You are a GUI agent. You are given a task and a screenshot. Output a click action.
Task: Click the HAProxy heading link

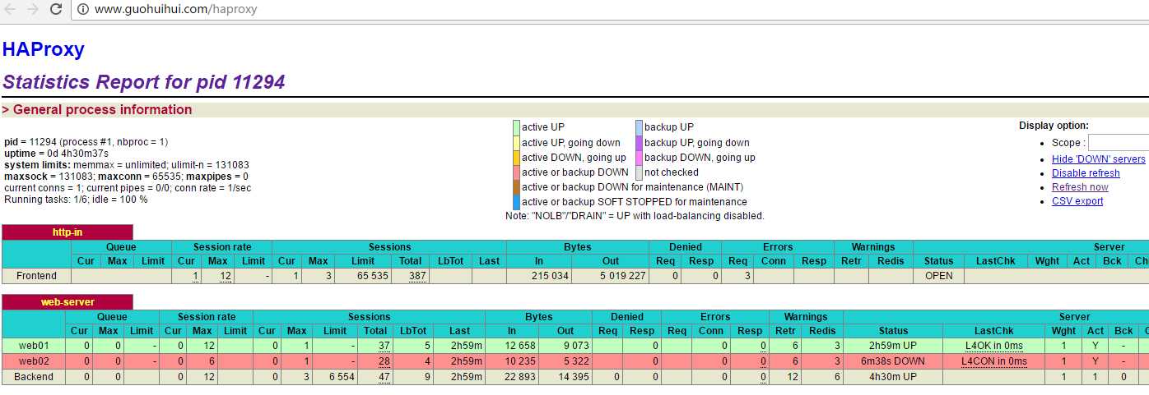click(44, 49)
